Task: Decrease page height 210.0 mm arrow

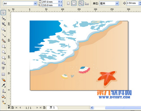Action: point(59,5)
